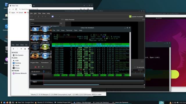Click the timeline playhead marker
This screenshot has height=104, width=186.
[44, 71]
